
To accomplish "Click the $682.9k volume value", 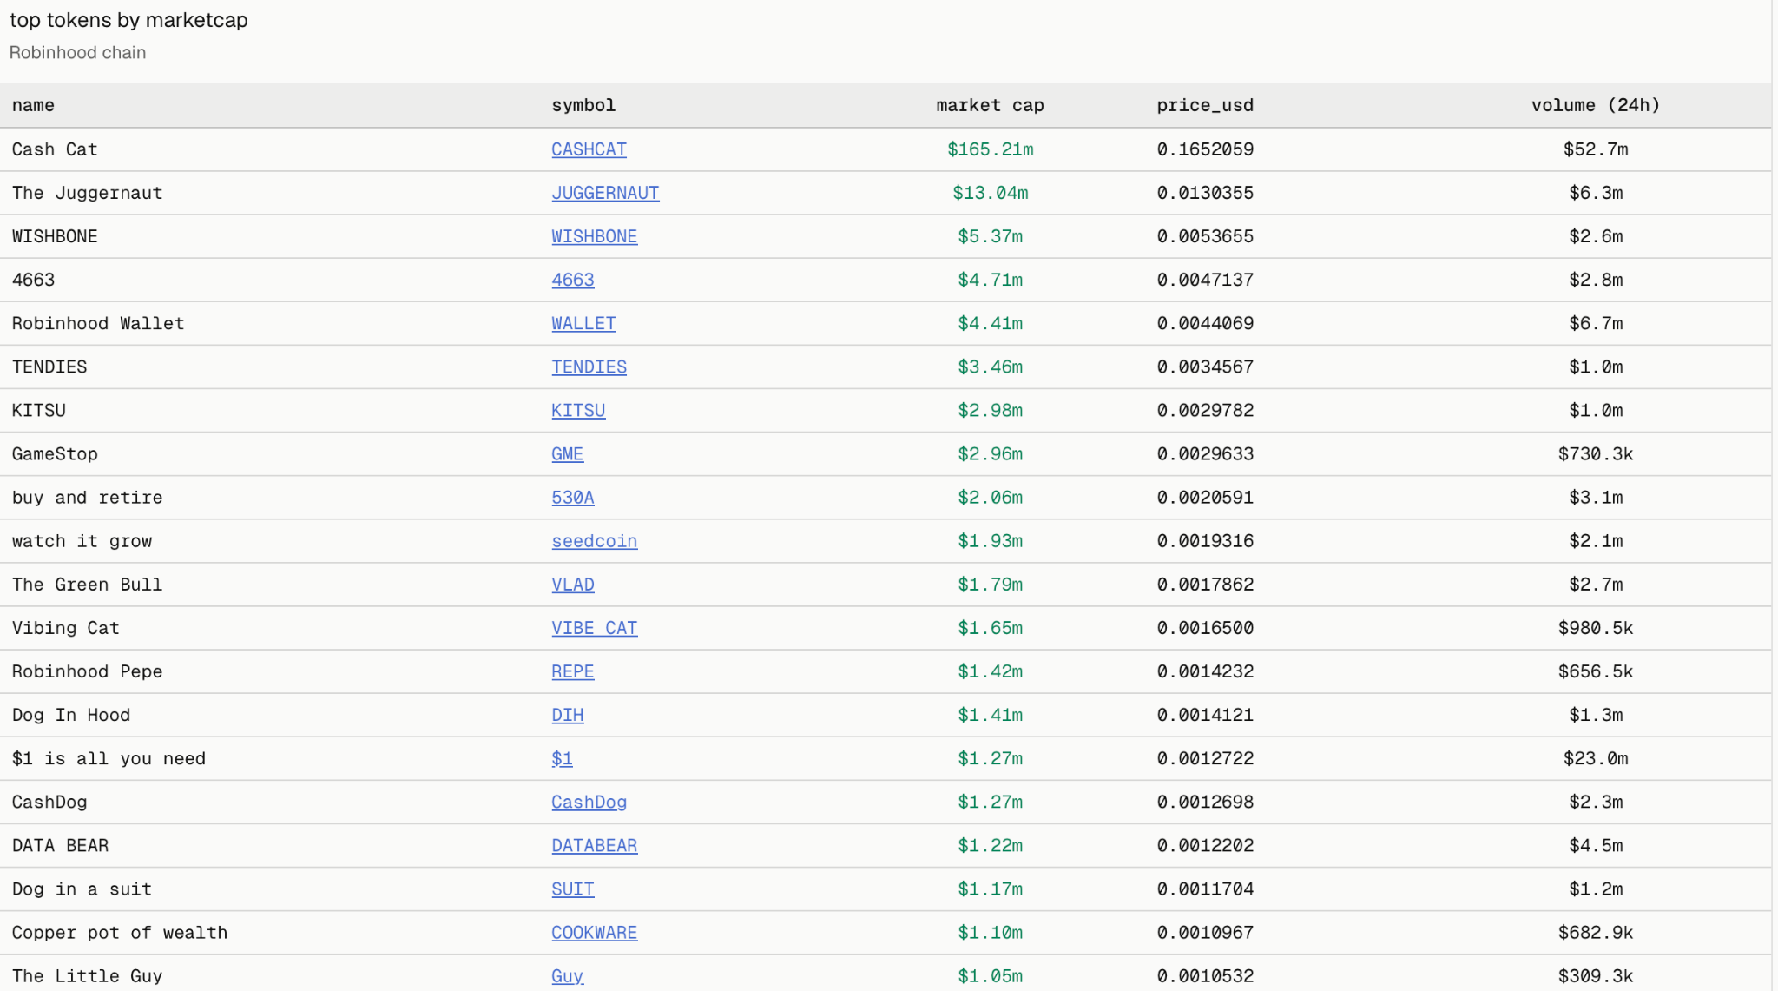I will tap(1596, 932).
